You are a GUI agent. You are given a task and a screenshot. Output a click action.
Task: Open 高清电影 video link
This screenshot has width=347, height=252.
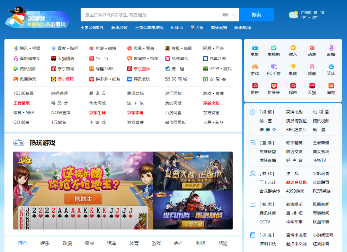click(294, 112)
